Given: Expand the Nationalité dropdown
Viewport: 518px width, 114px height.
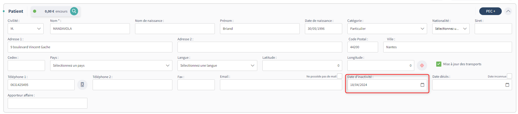Looking at the screenshot, I should (450, 29).
